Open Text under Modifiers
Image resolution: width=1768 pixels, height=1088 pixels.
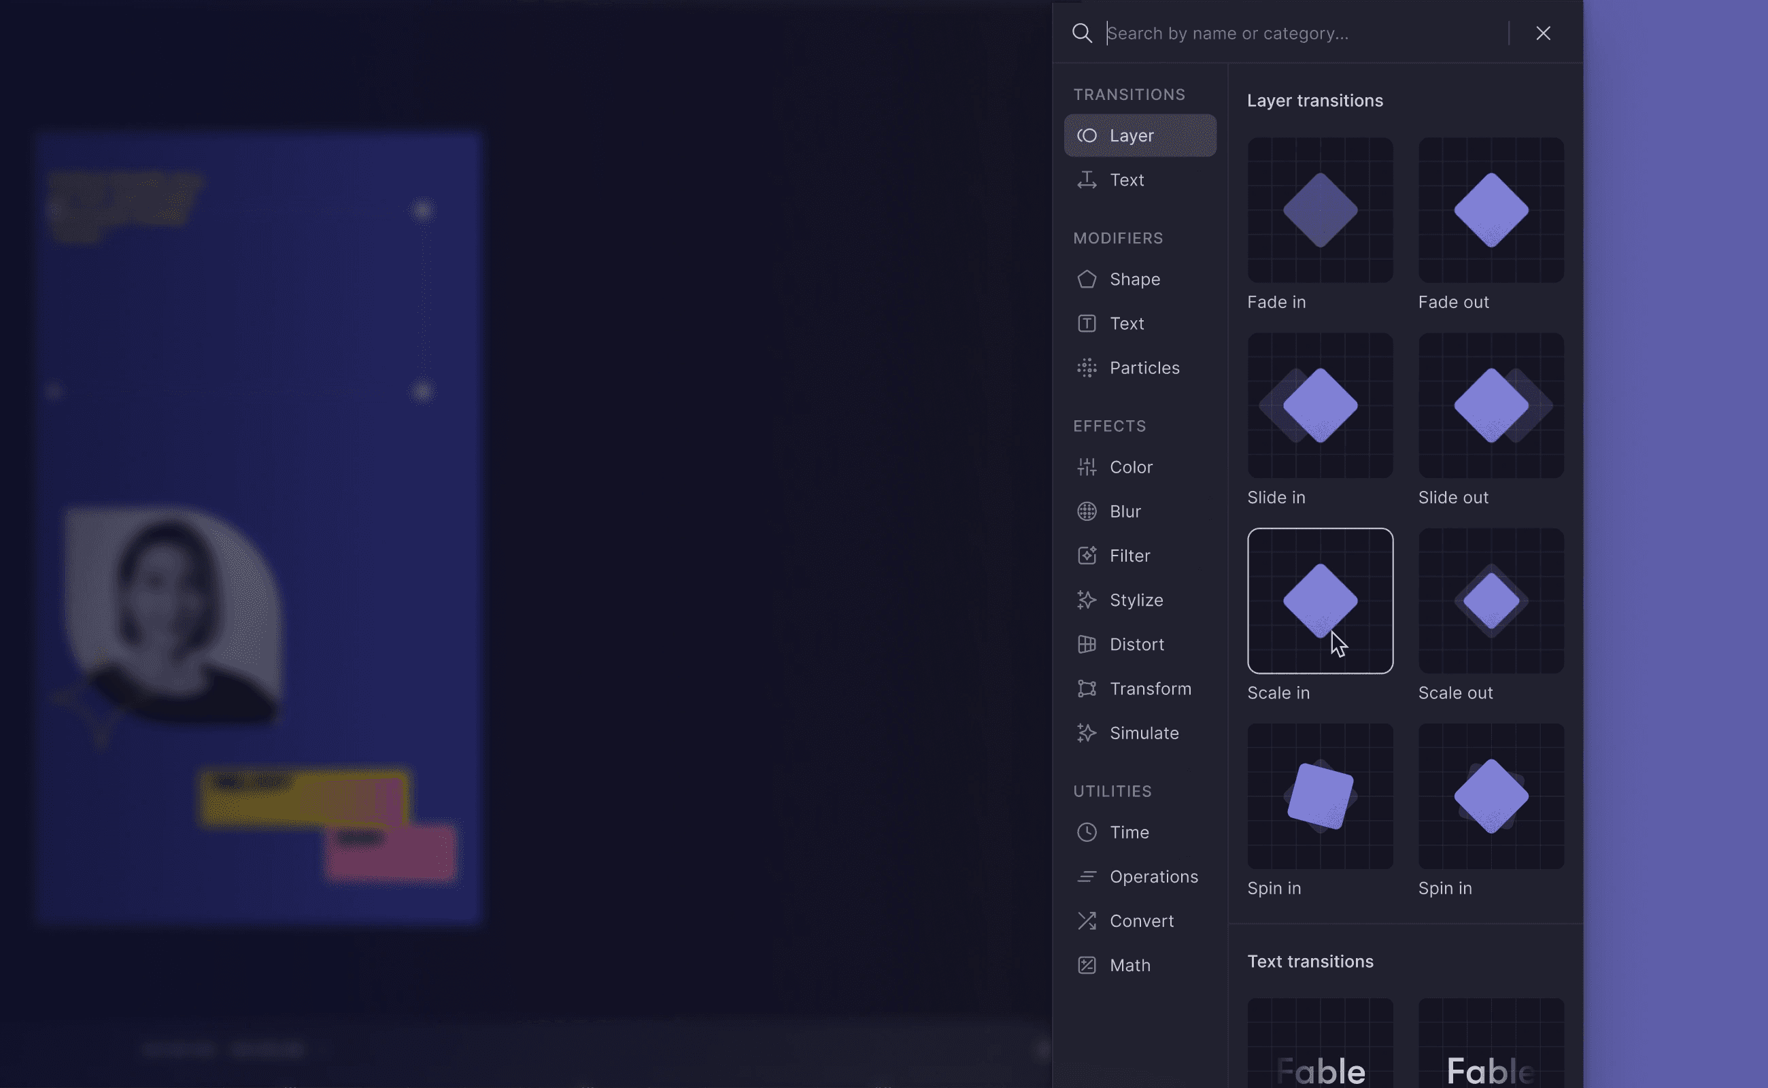(x=1126, y=324)
